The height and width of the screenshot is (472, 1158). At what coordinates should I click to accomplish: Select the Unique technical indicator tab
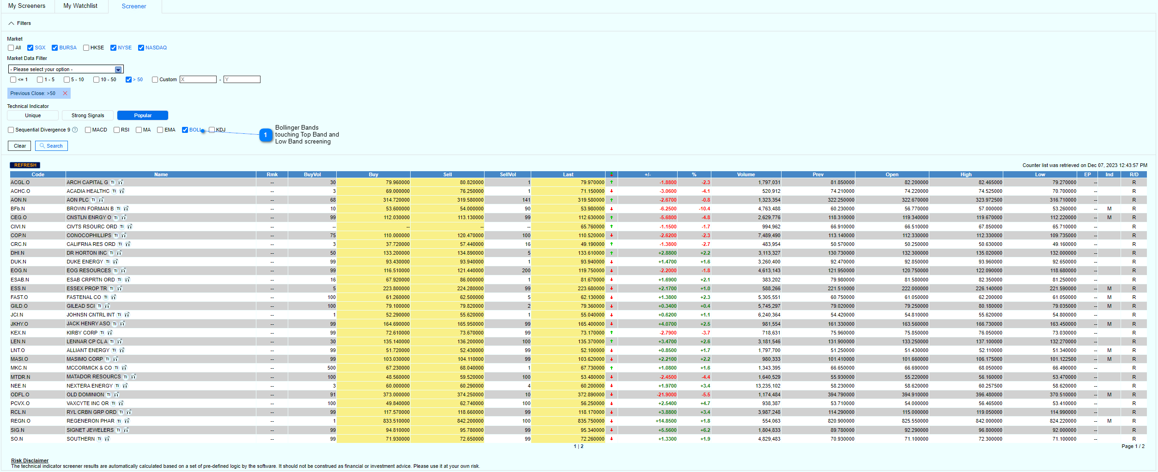click(33, 115)
